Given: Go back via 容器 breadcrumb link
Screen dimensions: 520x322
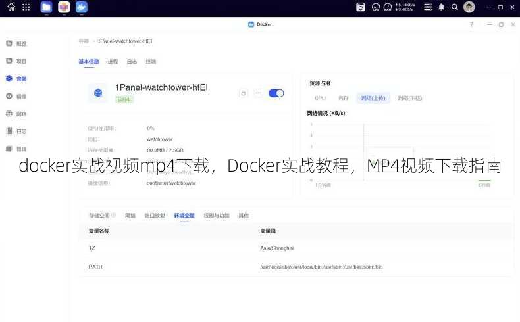Looking at the screenshot, I should (x=84, y=41).
